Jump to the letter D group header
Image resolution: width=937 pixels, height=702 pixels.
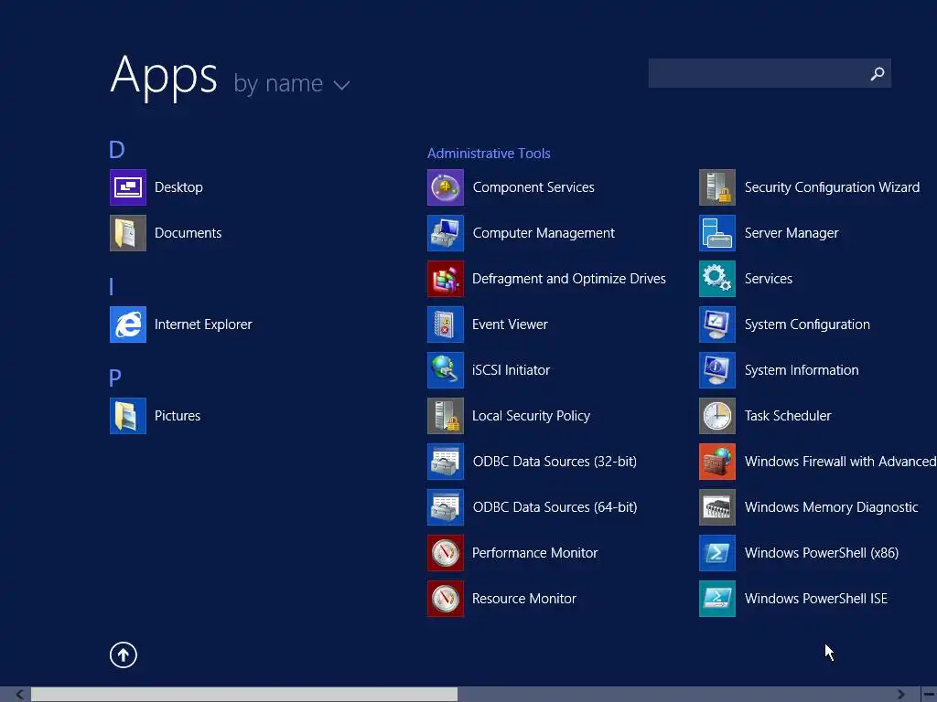coord(116,150)
